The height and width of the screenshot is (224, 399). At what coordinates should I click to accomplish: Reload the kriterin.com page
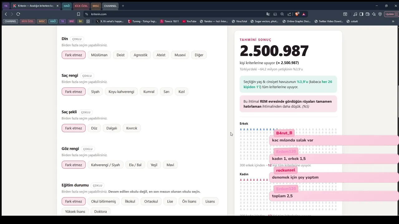18,14
